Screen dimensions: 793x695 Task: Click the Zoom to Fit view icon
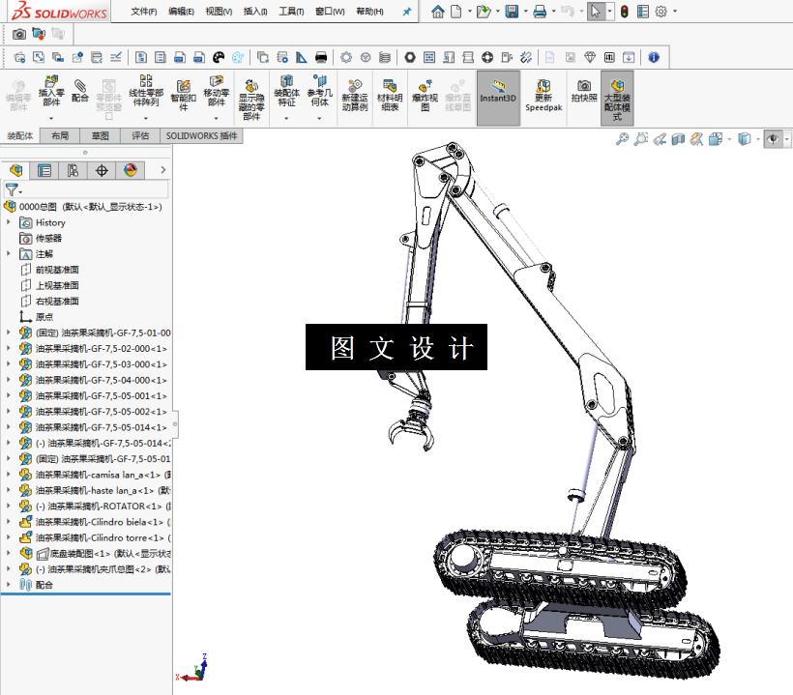click(x=622, y=139)
